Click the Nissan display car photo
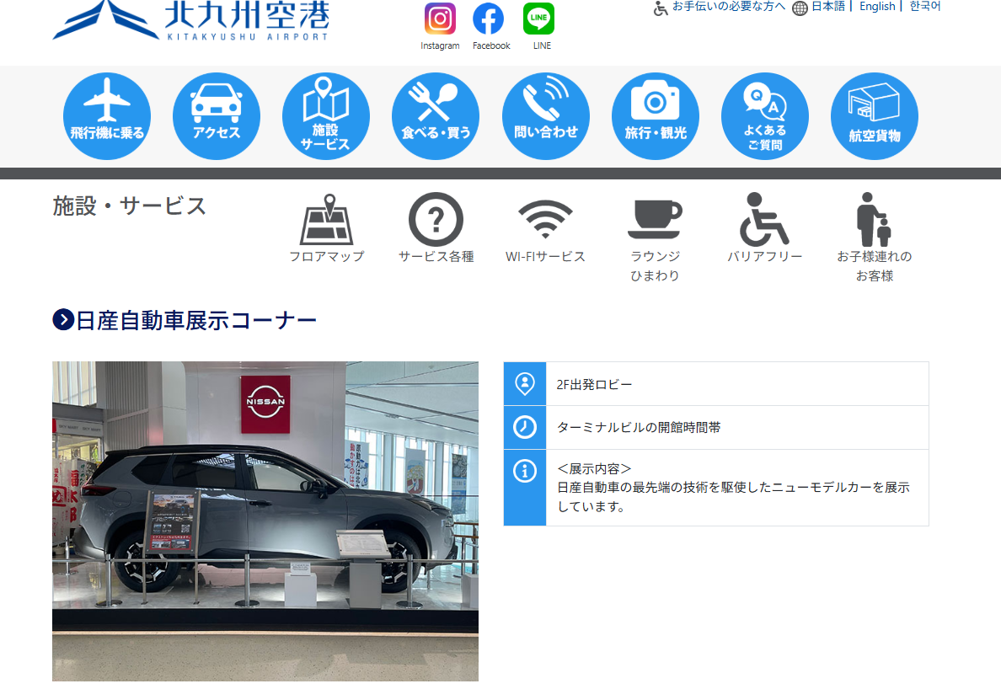The width and height of the screenshot is (1001, 689). [x=265, y=521]
